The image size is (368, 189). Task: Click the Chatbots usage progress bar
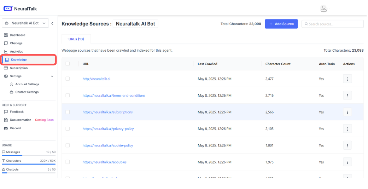29,173
